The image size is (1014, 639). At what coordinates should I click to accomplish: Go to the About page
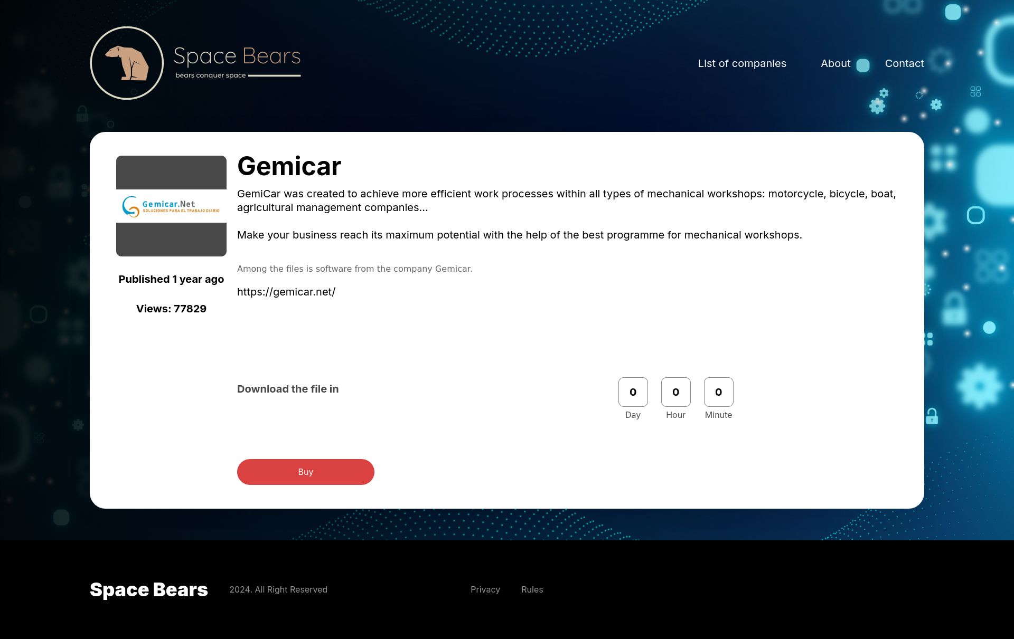tap(835, 63)
